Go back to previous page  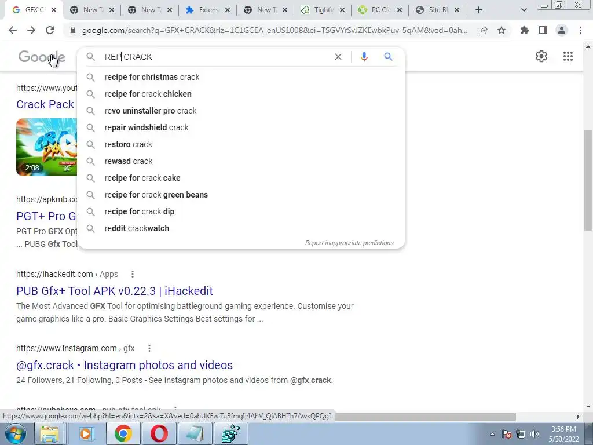tap(13, 30)
